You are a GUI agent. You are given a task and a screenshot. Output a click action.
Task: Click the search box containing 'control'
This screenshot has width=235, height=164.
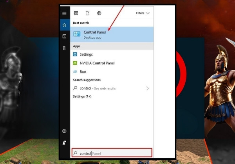112,153
